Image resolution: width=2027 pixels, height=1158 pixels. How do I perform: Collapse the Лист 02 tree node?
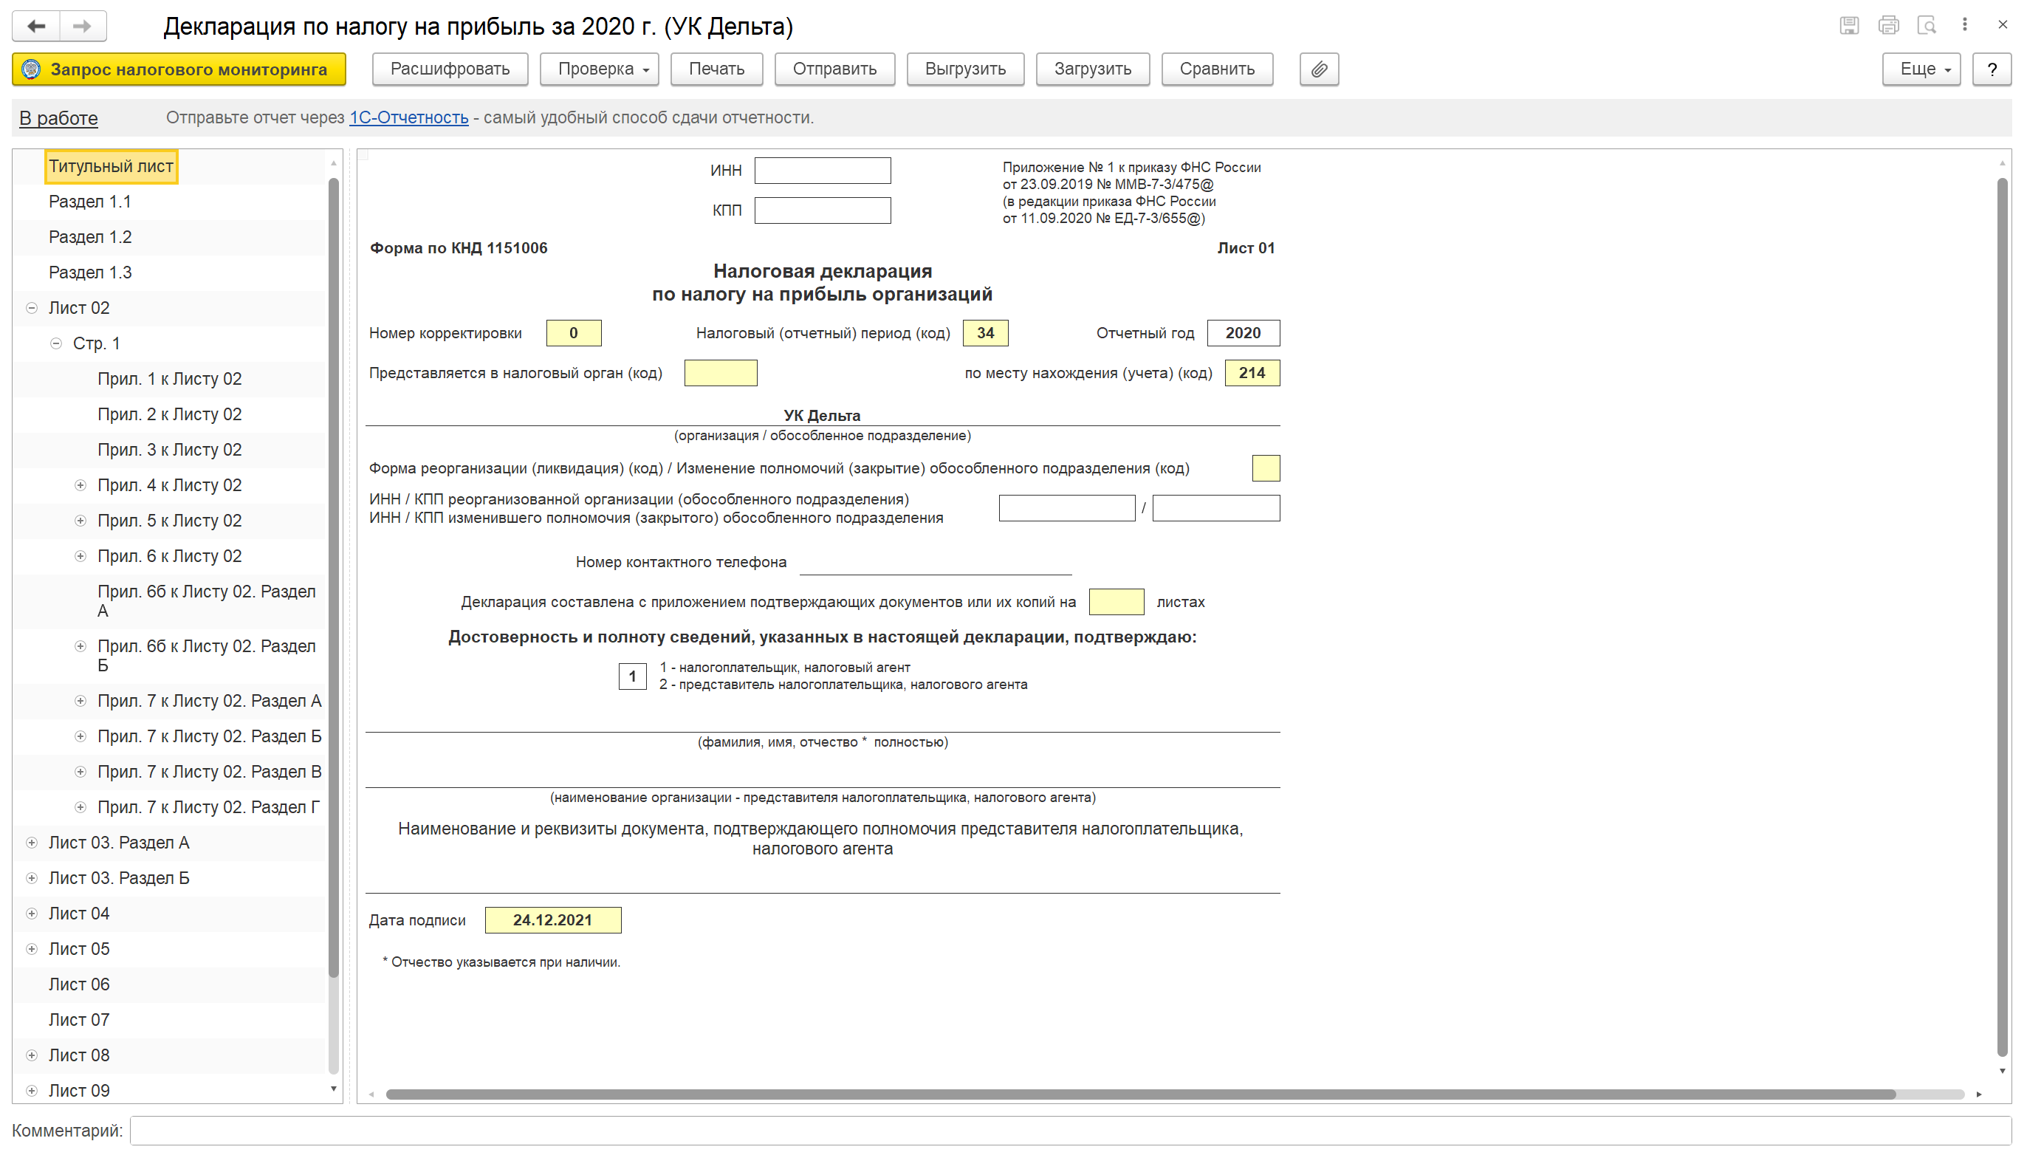pyautogui.click(x=32, y=308)
